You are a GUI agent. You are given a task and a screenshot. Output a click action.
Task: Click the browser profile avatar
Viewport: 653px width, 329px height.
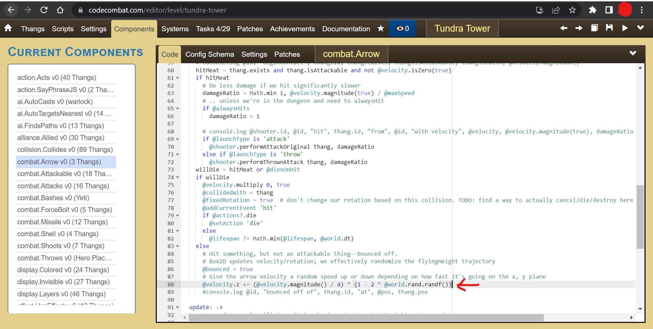[625, 10]
